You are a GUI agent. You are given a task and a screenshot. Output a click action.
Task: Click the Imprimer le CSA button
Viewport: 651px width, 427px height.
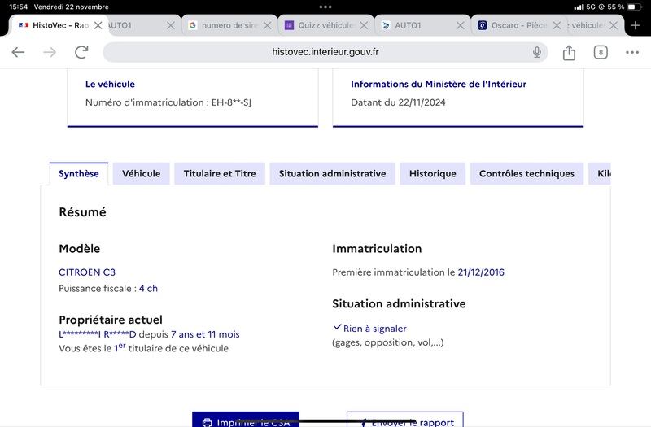tap(246, 420)
